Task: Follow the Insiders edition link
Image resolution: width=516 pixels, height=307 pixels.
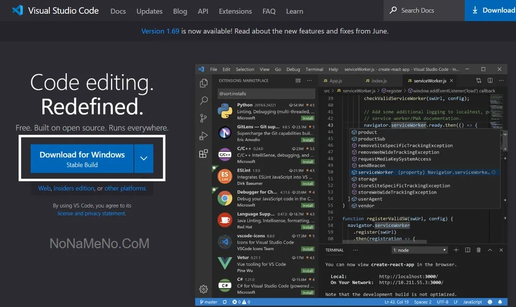Action: pos(74,188)
